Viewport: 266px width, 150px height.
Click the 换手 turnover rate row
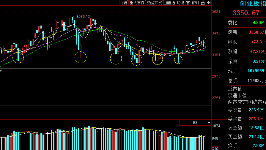tap(246, 145)
